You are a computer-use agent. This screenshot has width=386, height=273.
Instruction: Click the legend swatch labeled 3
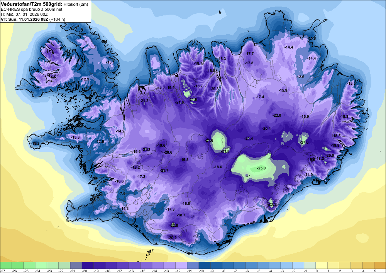[357, 265]
